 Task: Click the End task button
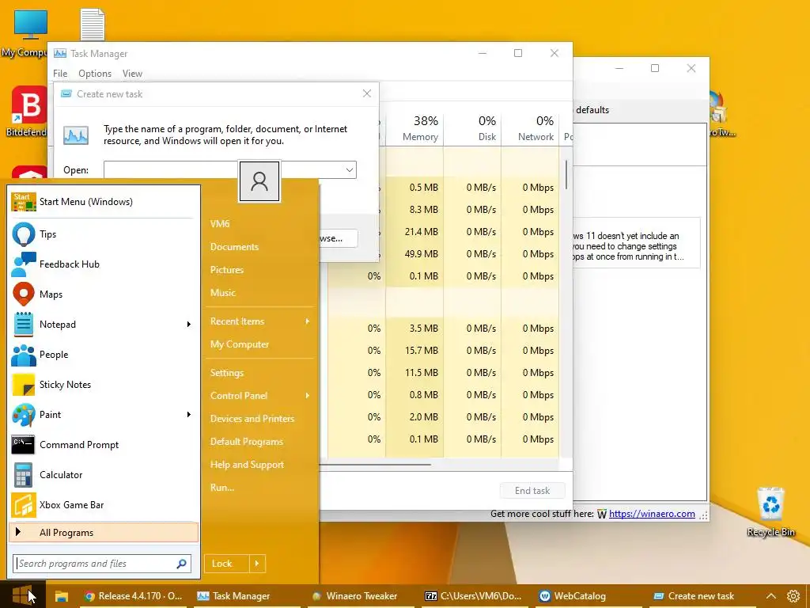click(x=532, y=491)
